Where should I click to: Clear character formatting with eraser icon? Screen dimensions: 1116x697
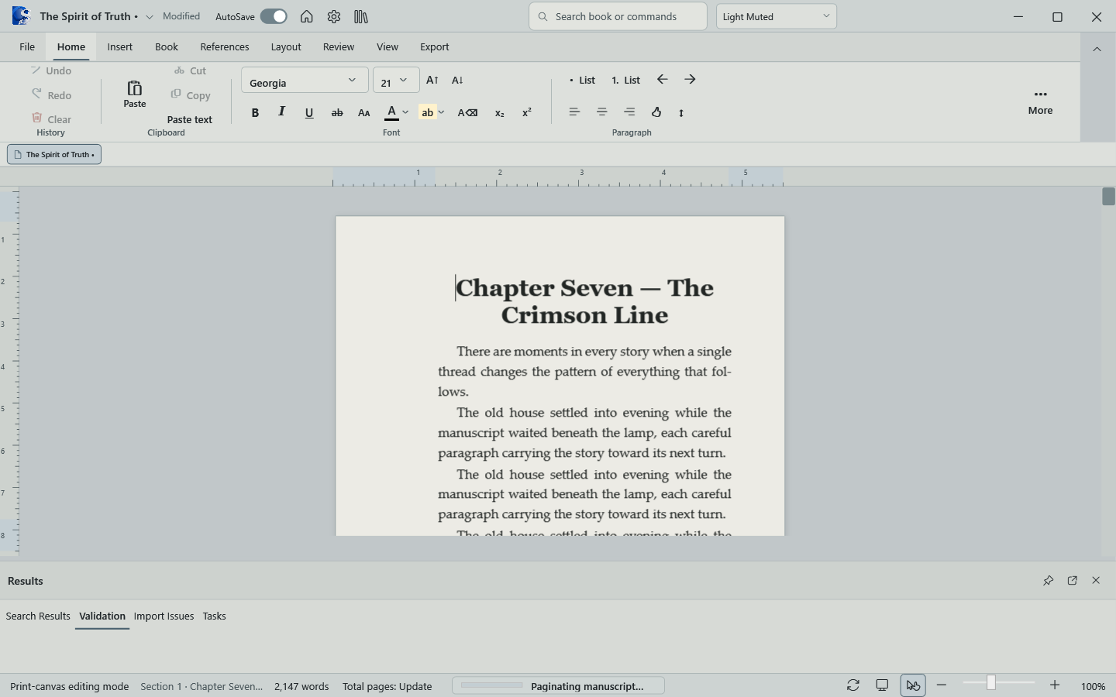[x=467, y=112]
